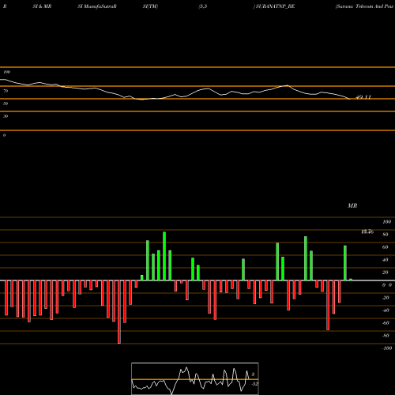This screenshot has width=395, height=395.
Task: Open the mini oscillator chart thumbnail
Action: [195, 378]
